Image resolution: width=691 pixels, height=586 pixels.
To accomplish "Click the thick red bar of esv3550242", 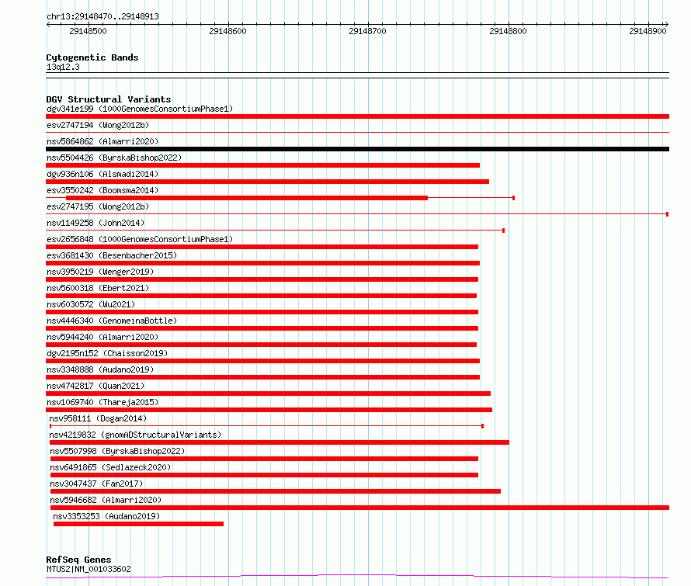I will (247, 198).
